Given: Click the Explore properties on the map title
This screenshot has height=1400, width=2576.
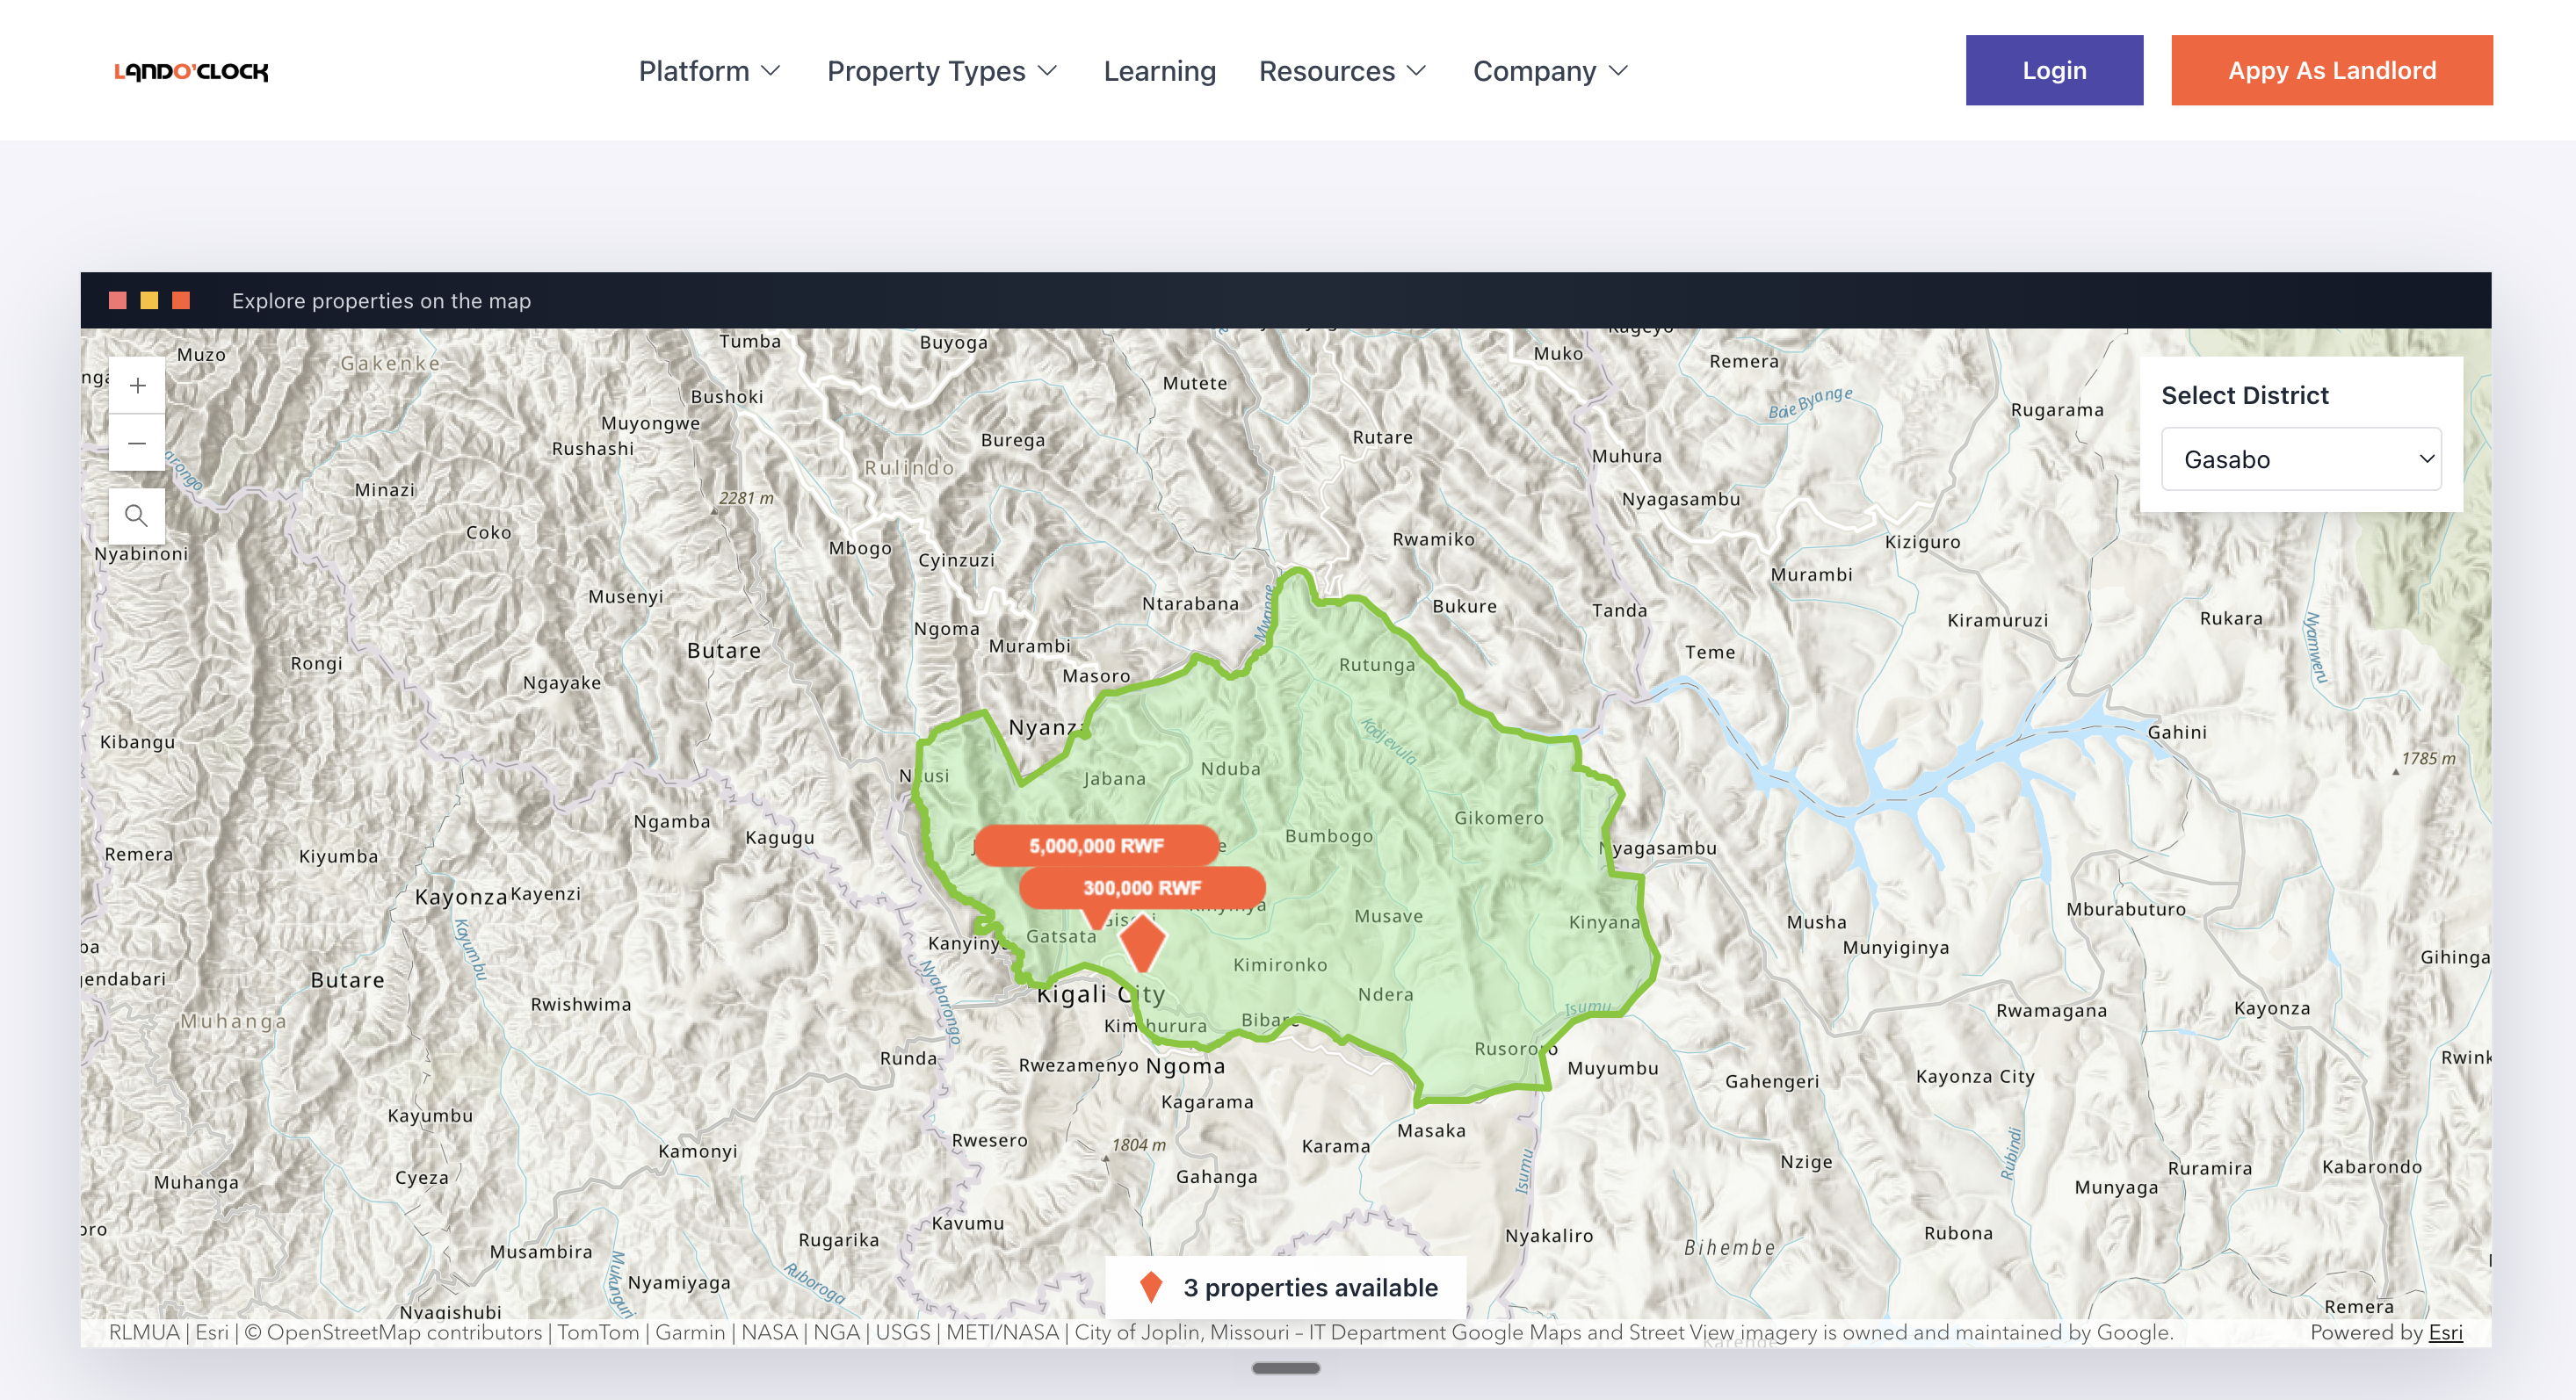Looking at the screenshot, I should point(381,300).
